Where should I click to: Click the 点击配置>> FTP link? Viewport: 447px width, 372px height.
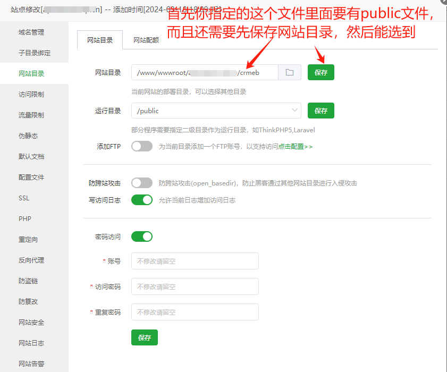click(296, 147)
